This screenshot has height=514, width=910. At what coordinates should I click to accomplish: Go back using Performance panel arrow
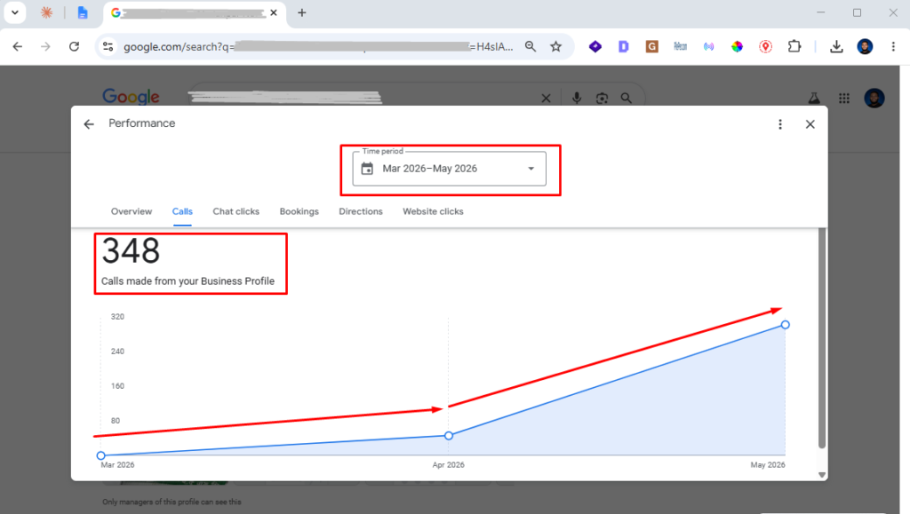89,124
